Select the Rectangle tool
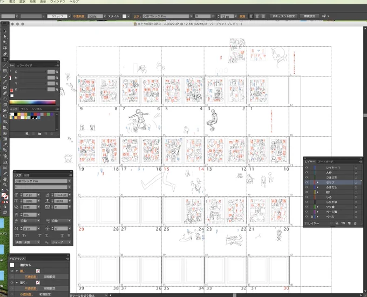Screen dimensions: 367x297 coord(5,71)
